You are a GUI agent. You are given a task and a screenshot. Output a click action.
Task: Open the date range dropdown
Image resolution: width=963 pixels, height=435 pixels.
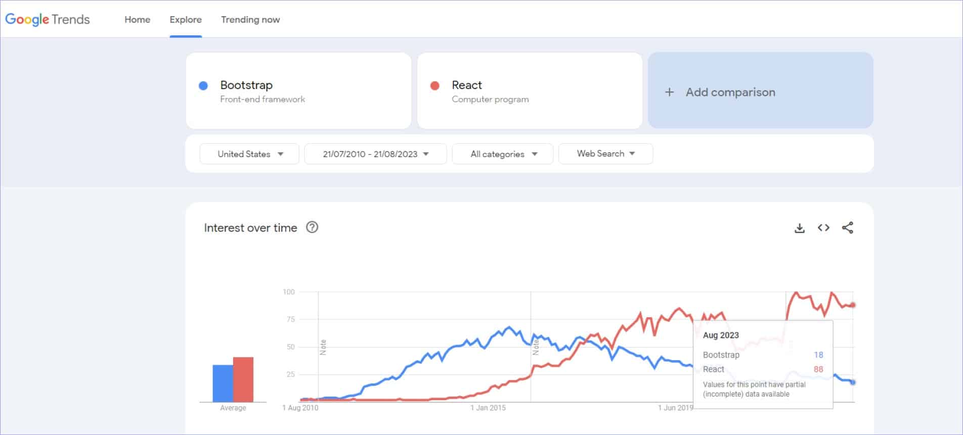point(375,154)
